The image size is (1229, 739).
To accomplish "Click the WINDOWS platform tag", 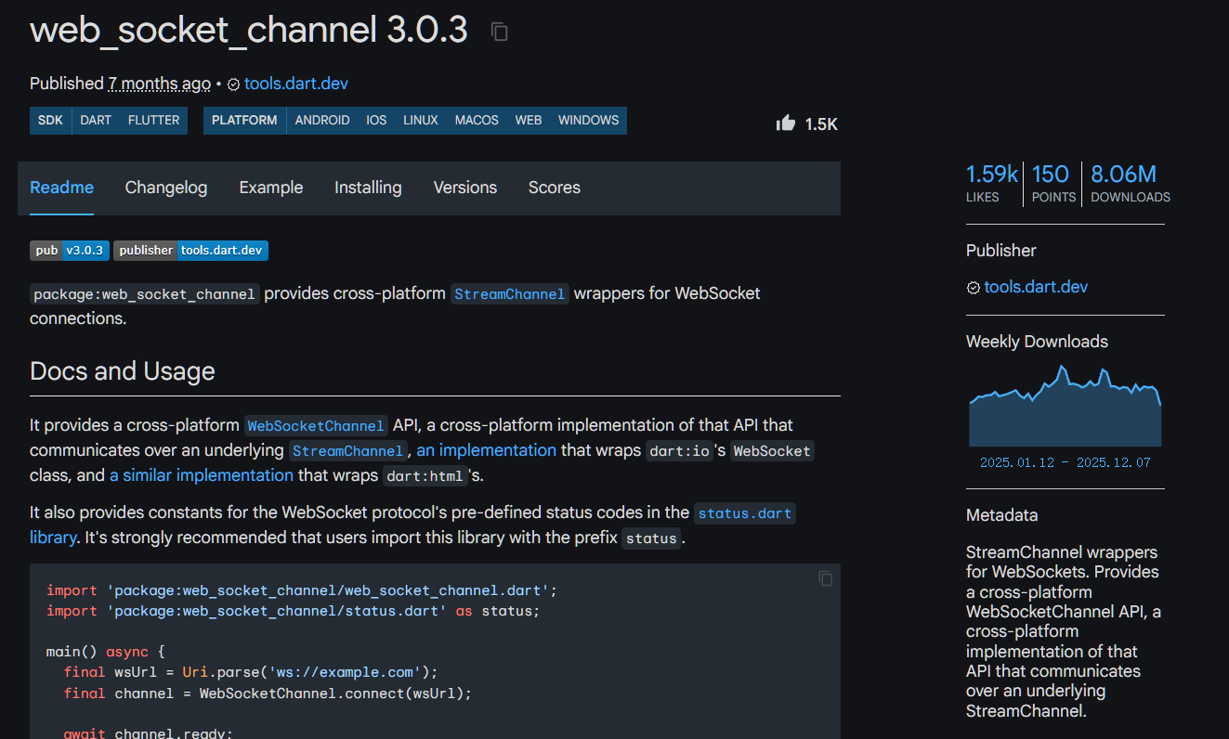I will click(x=588, y=121).
